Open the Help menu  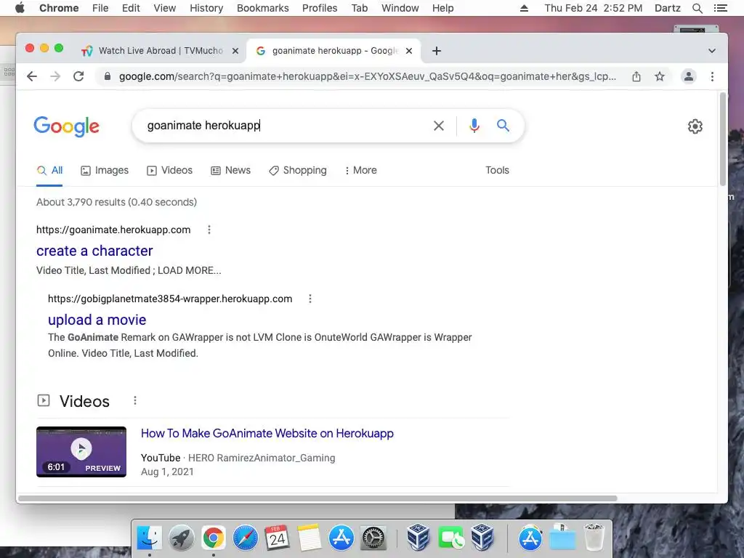tap(442, 8)
